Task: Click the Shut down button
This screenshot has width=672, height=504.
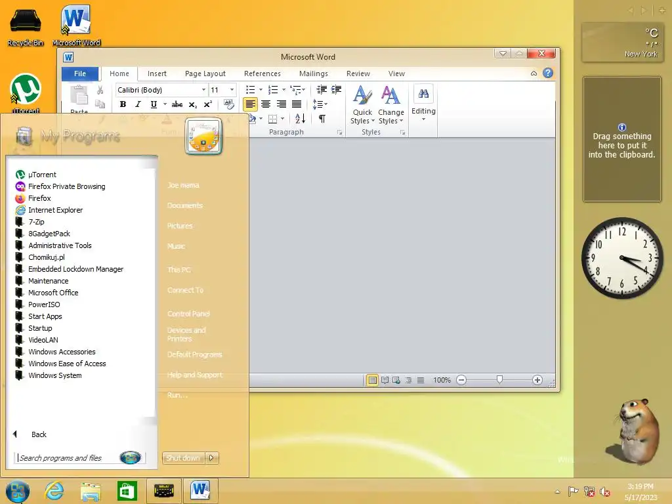Action: pos(184,457)
